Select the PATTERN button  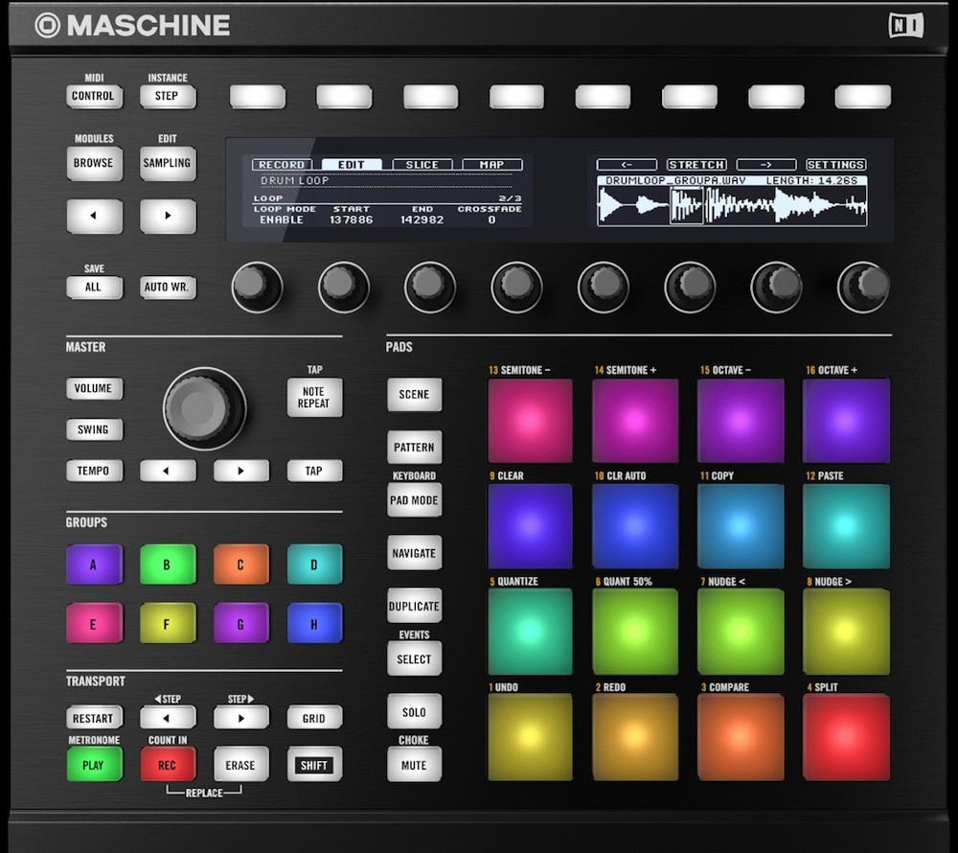click(414, 448)
